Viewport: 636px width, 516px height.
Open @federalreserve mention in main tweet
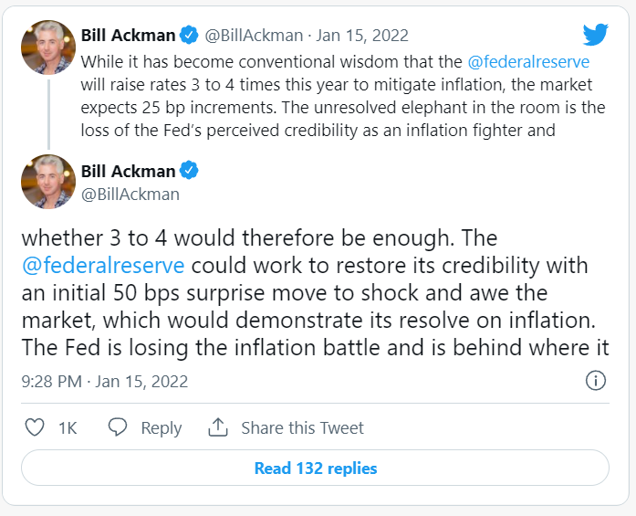pyautogui.click(x=103, y=265)
